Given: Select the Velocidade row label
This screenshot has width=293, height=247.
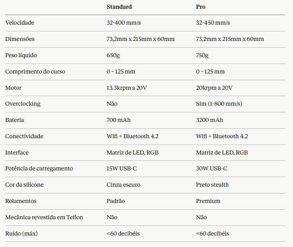Looking at the screenshot, I should point(20,23).
